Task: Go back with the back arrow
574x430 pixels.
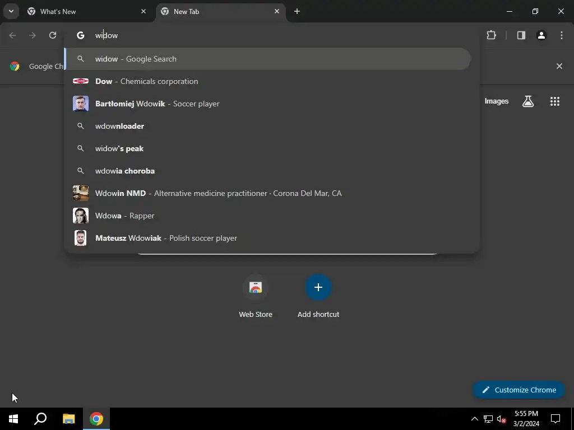Action: (12, 35)
